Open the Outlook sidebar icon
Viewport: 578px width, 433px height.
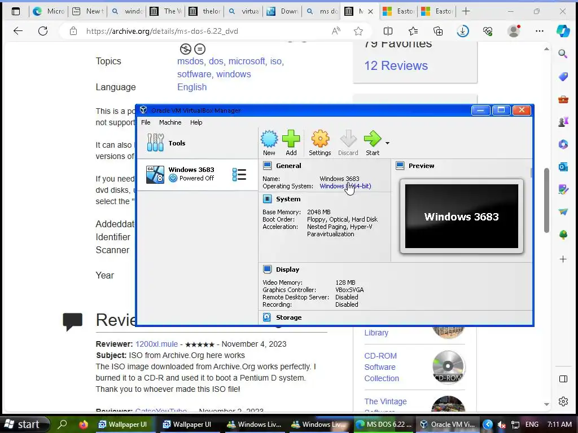coord(563,167)
